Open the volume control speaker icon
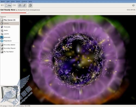Image resolution: width=136 pixels, height=107 pixels. pyautogui.click(x=134, y=5)
